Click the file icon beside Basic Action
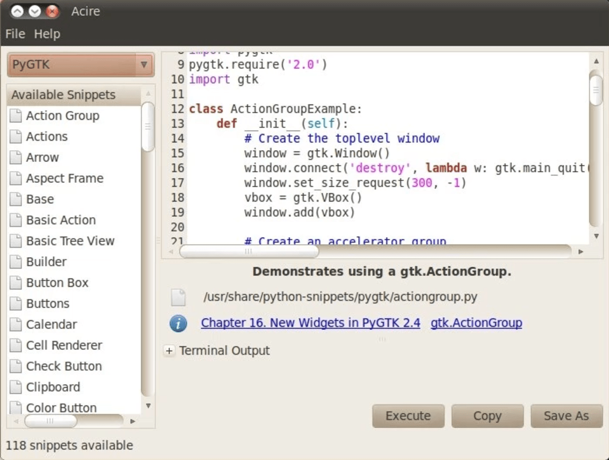 [x=16, y=220]
